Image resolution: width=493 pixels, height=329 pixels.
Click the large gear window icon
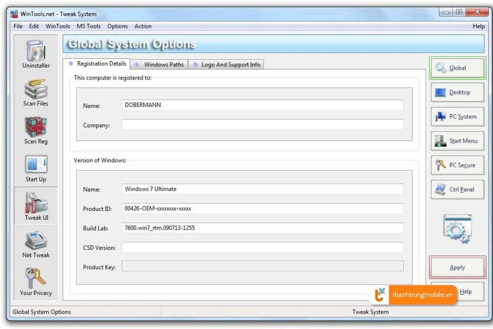click(x=458, y=228)
